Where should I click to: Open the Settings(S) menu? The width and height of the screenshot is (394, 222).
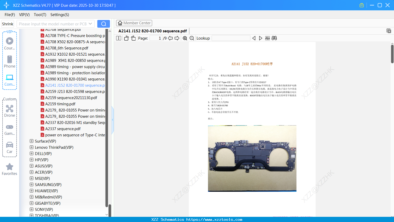pyautogui.click(x=60, y=15)
